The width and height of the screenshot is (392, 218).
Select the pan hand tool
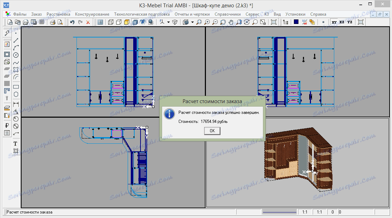click(231, 22)
